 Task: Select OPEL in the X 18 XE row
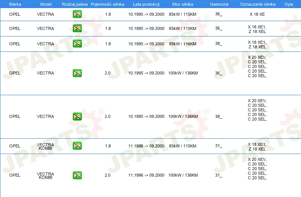point(15,14)
